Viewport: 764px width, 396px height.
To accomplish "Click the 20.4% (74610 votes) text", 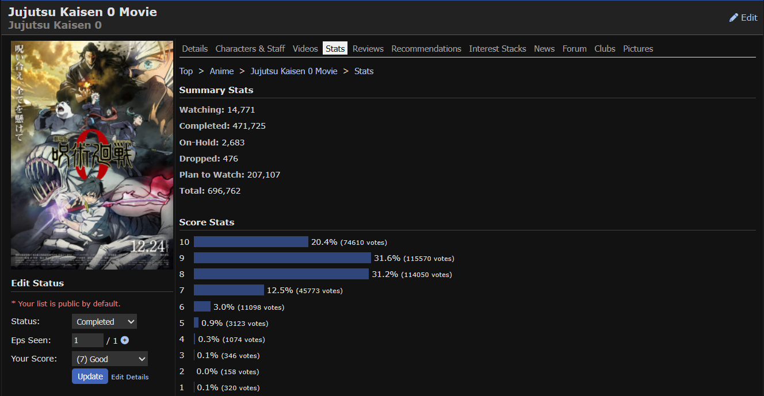I will [x=349, y=242].
